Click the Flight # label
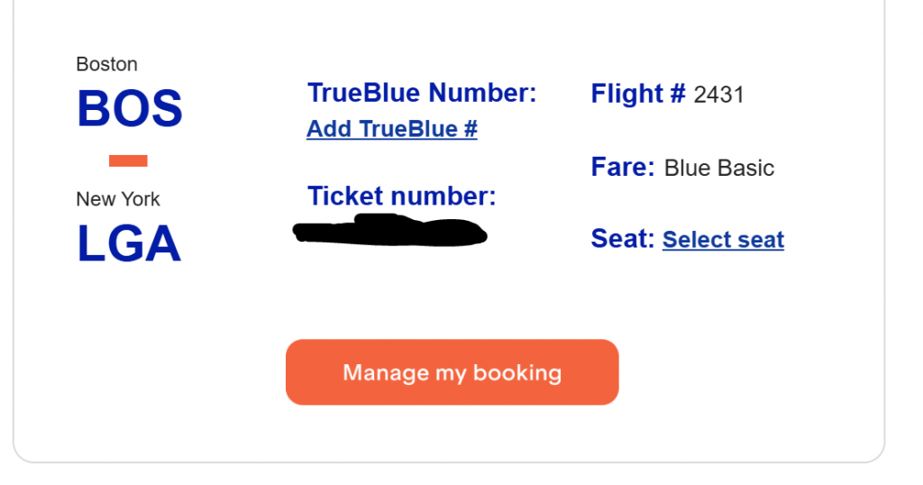923x485 pixels. click(638, 94)
